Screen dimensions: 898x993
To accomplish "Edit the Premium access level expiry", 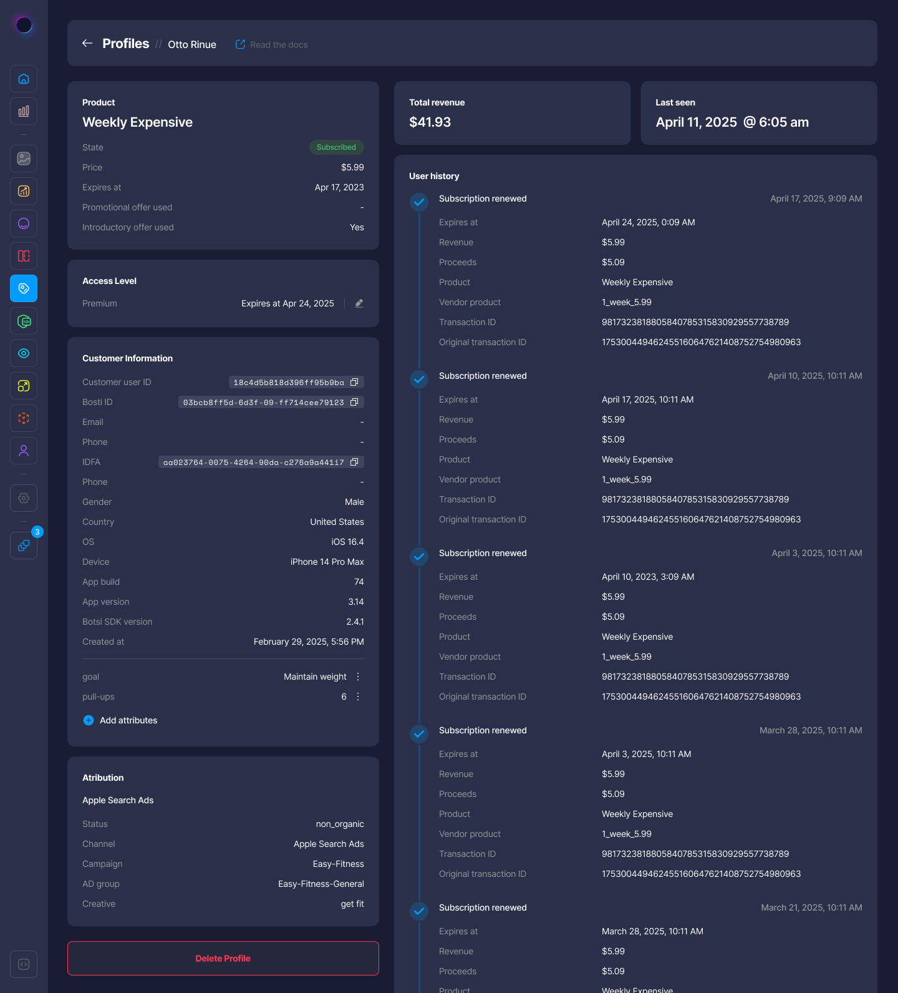I will pyautogui.click(x=359, y=303).
